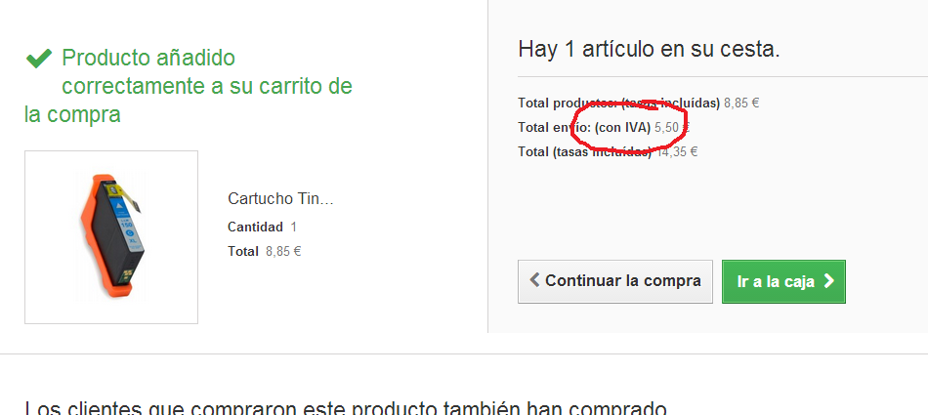Click the Total envío: (con IVA) label
This screenshot has width=928, height=415.
[584, 127]
